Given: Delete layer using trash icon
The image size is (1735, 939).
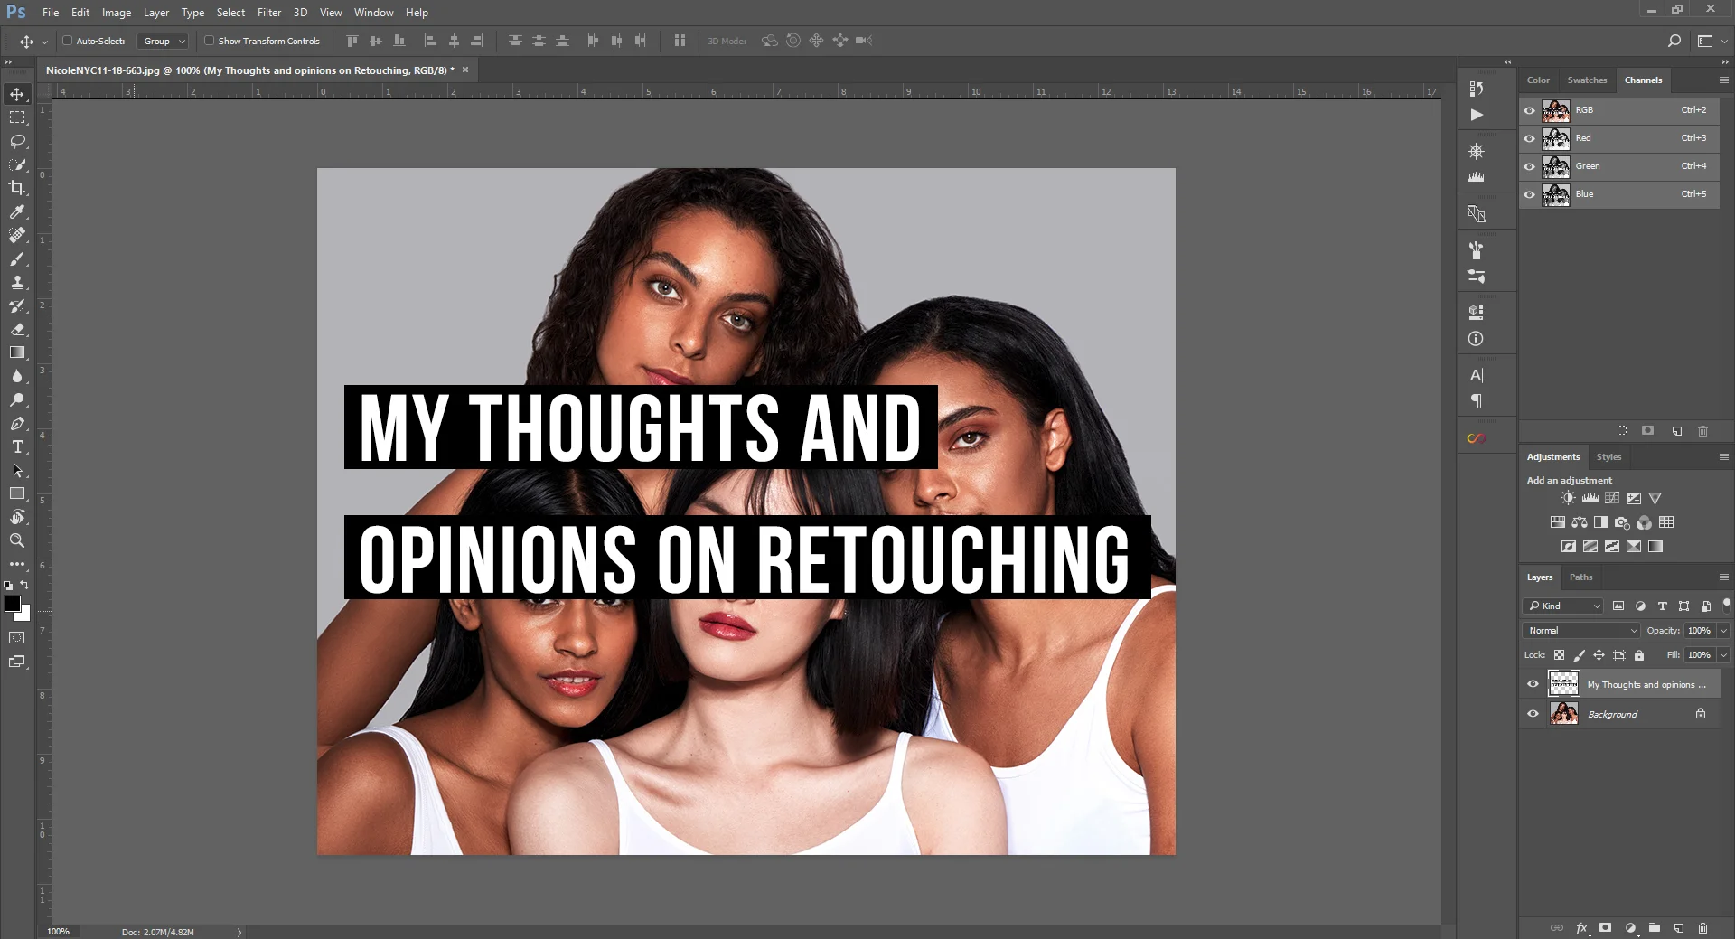Looking at the screenshot, I should (1702, 928).
